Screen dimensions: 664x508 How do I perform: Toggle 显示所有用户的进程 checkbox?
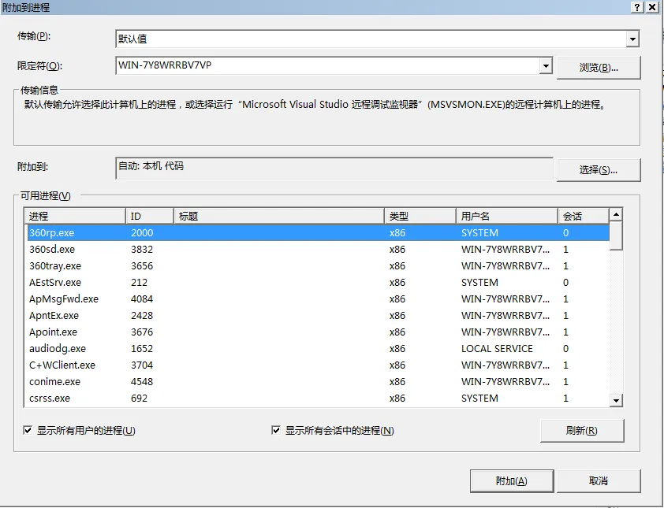tap(28, 431)
